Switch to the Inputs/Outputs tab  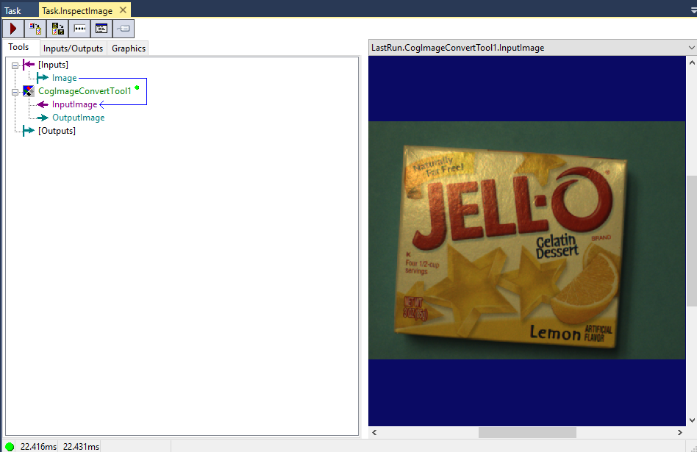(74, 49)
